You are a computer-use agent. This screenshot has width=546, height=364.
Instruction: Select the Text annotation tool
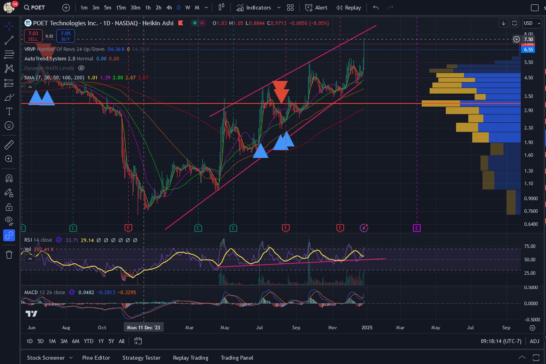9,111
